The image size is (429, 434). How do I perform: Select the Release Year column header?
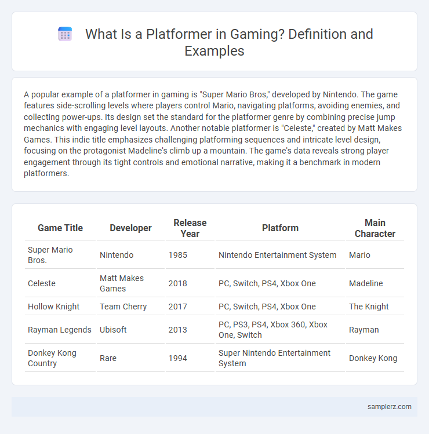190,228
